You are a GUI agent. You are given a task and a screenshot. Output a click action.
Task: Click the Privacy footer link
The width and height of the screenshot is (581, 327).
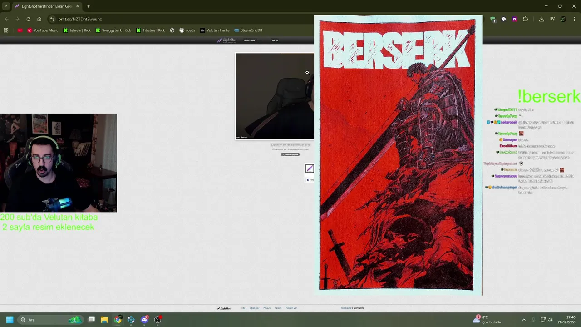(x=267, y=308)
